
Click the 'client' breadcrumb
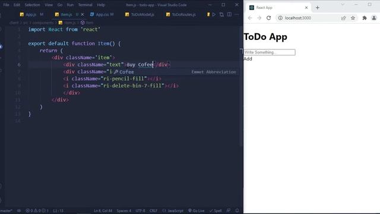[x=14, y=23]
